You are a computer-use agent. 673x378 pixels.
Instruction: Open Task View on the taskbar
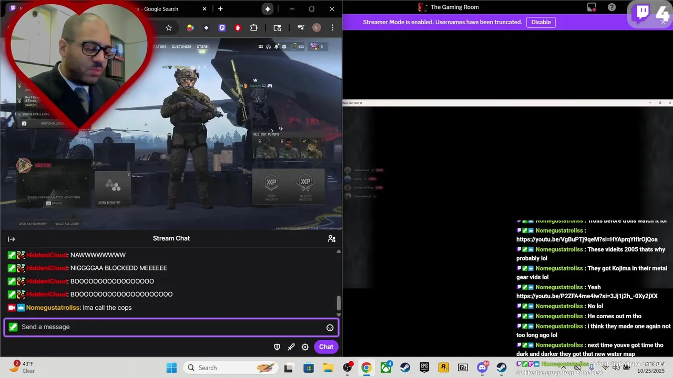coord(289,367)
